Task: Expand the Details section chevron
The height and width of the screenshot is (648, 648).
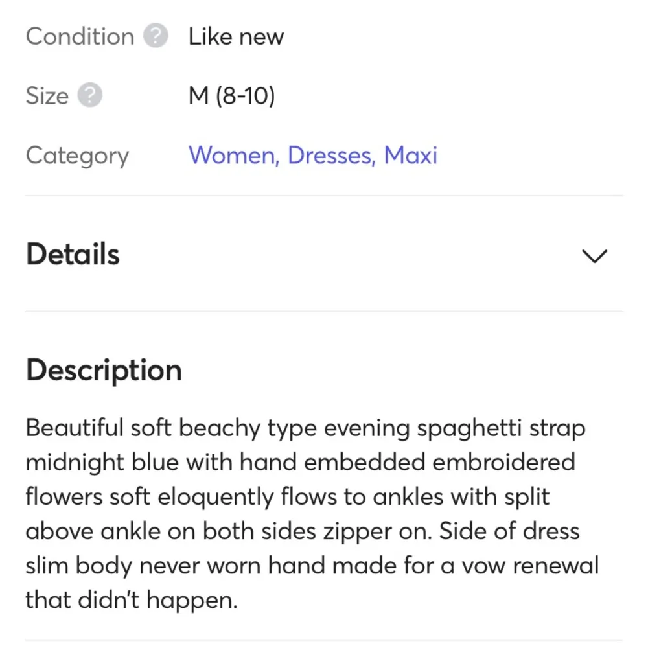Action: [594, 255]
